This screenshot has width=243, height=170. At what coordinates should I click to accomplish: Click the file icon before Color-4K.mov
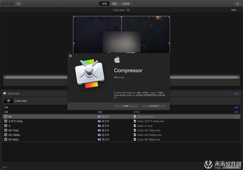tap(135, 117)
